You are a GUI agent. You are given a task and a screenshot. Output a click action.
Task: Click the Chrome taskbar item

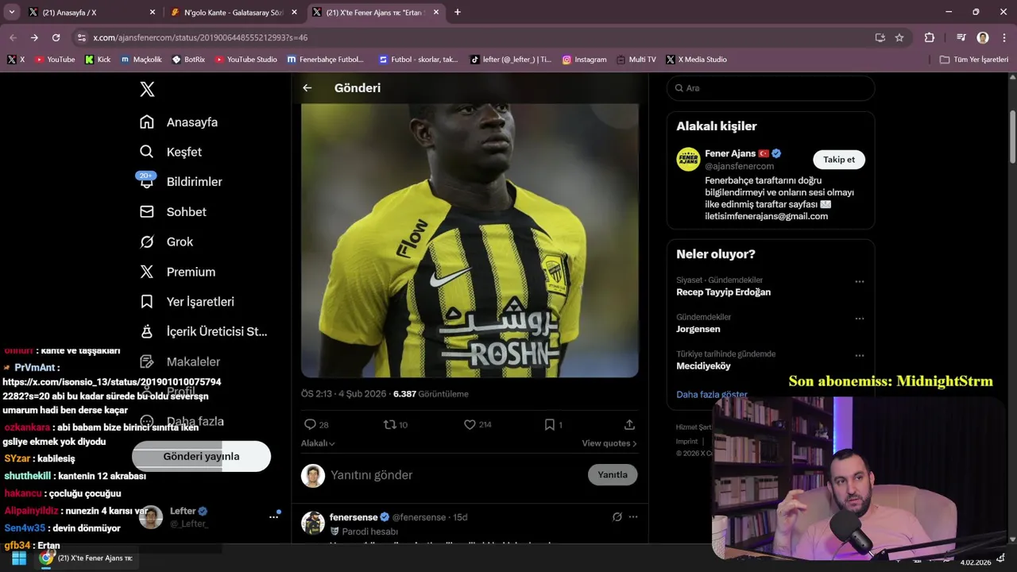87,558
